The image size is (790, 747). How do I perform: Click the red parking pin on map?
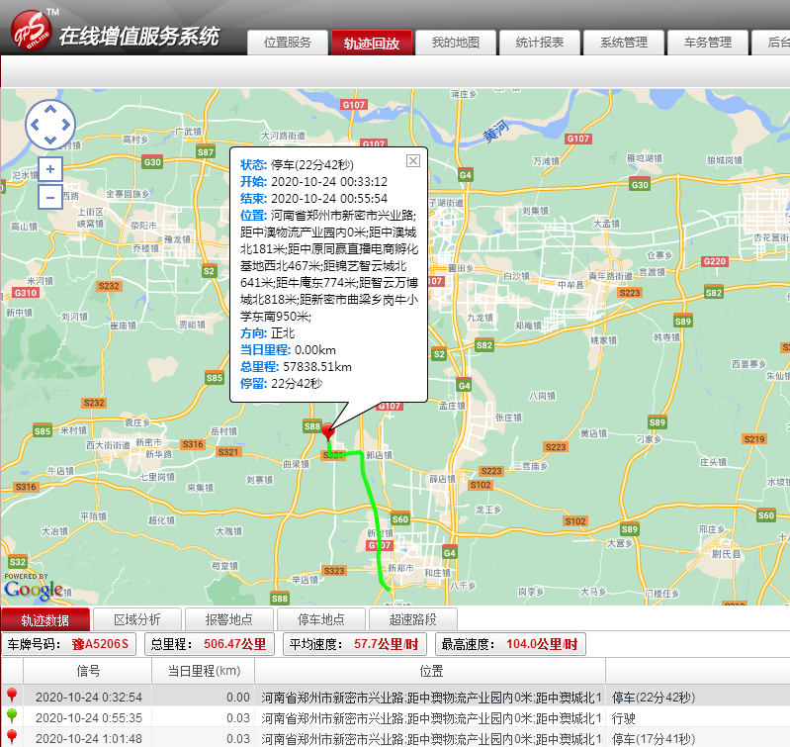tap(328, 431)
